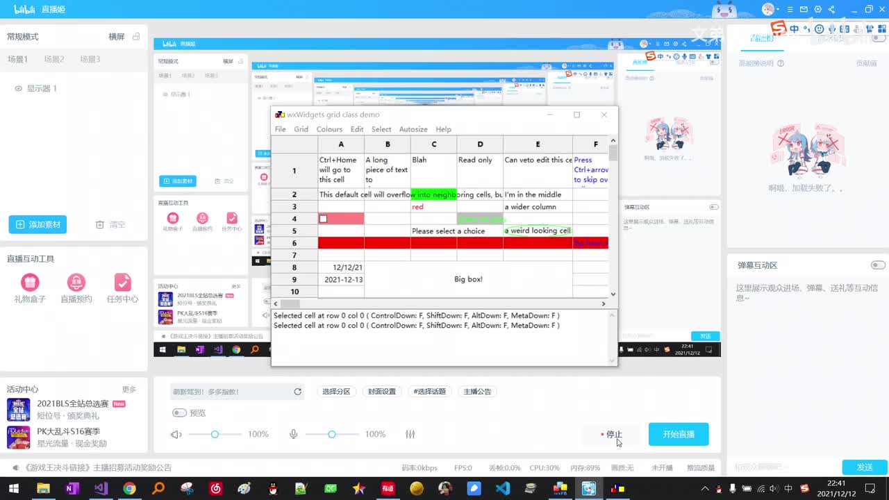Click the 'a weird looking cell' cell
The image size is (889, 500).
pyautogui.click(x=538, y=231)
